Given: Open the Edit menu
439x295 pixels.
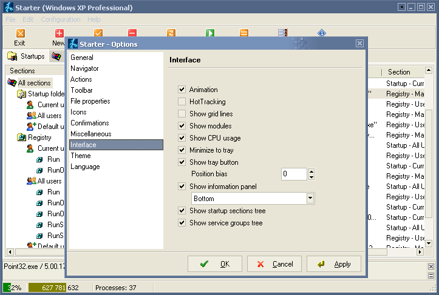Looking at the screenshot, I should tap(28, 19).
